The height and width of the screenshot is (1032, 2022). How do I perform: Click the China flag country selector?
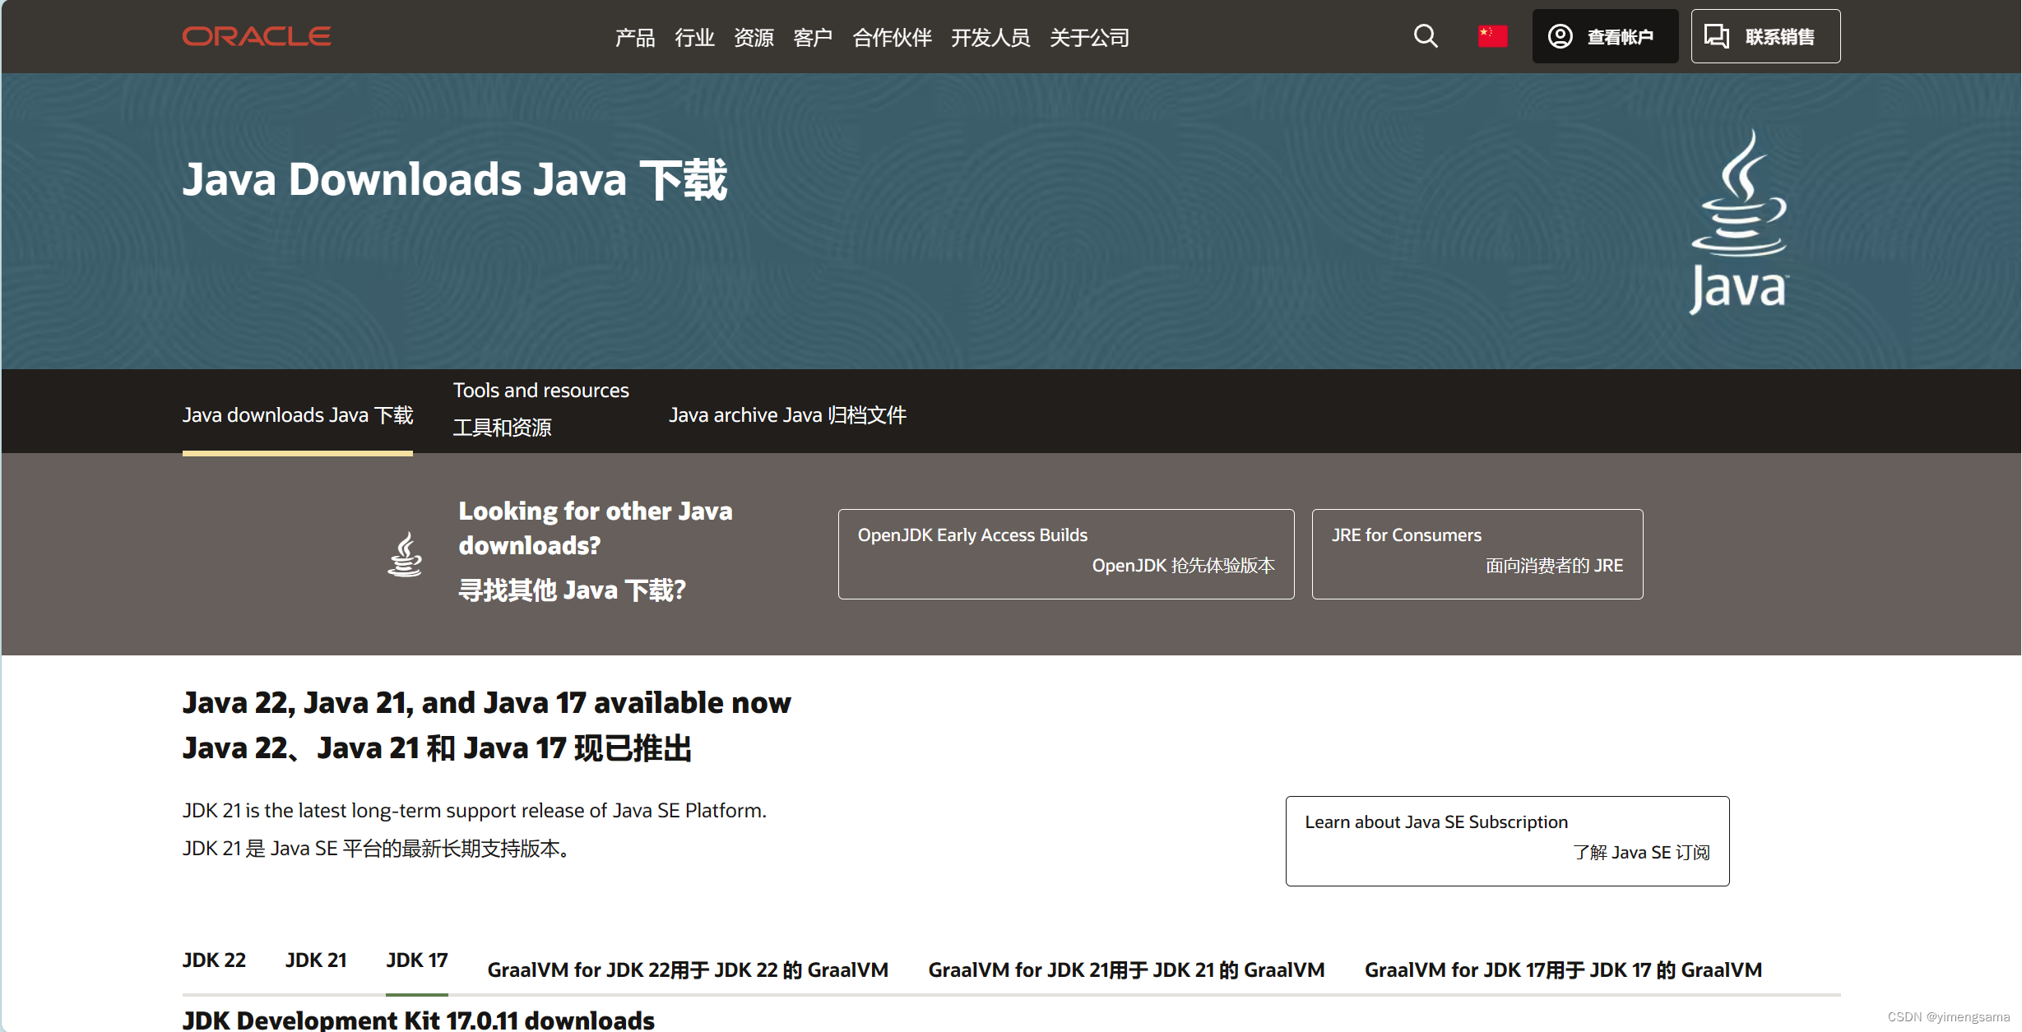point(1492,36)
